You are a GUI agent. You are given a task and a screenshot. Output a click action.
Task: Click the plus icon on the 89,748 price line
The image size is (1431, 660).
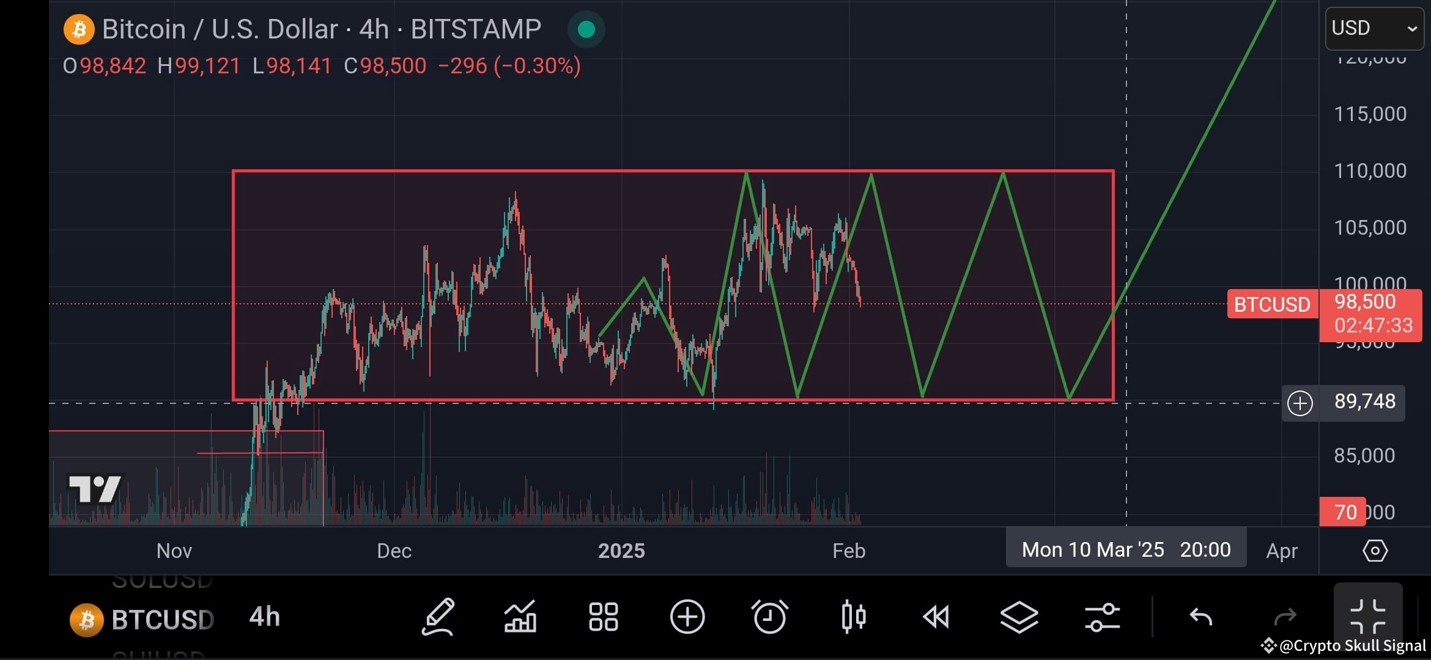tap(1300, 403)
